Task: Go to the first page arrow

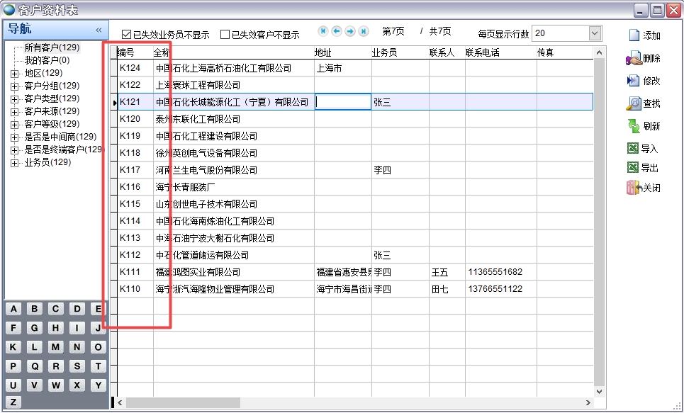Action: coord(323,31)
